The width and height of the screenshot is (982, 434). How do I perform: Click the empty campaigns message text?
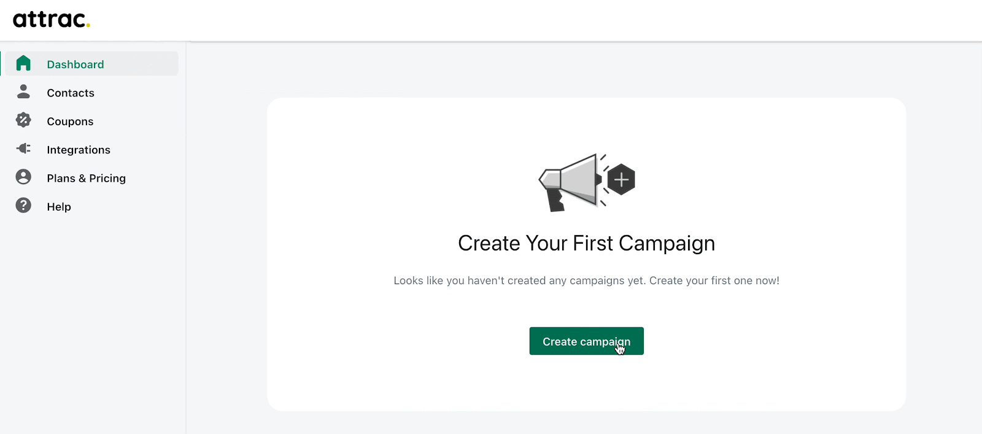[586, 281]
